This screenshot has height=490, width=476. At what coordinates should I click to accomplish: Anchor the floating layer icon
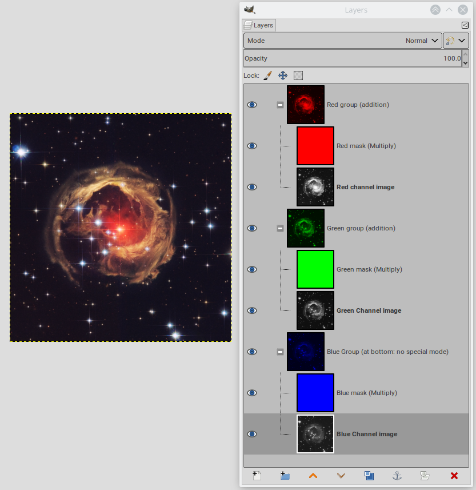[x=397, y=476]
